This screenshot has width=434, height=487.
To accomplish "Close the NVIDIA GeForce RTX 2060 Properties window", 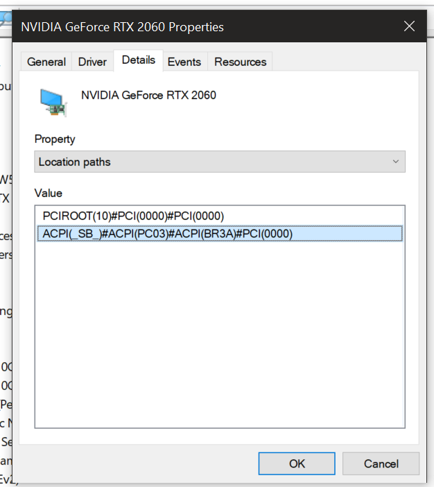I will click(410, 26).
